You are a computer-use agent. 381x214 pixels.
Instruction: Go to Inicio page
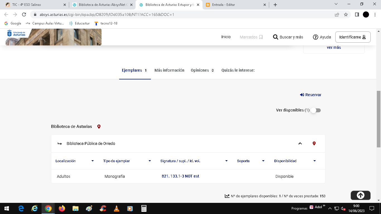pos(226,37)
